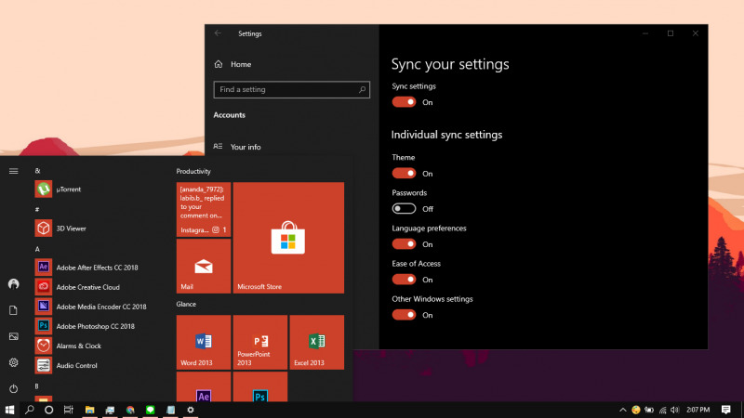Open the Microsoft Store tile
This screenshot has width=744, height=418.
pos(288,238)
